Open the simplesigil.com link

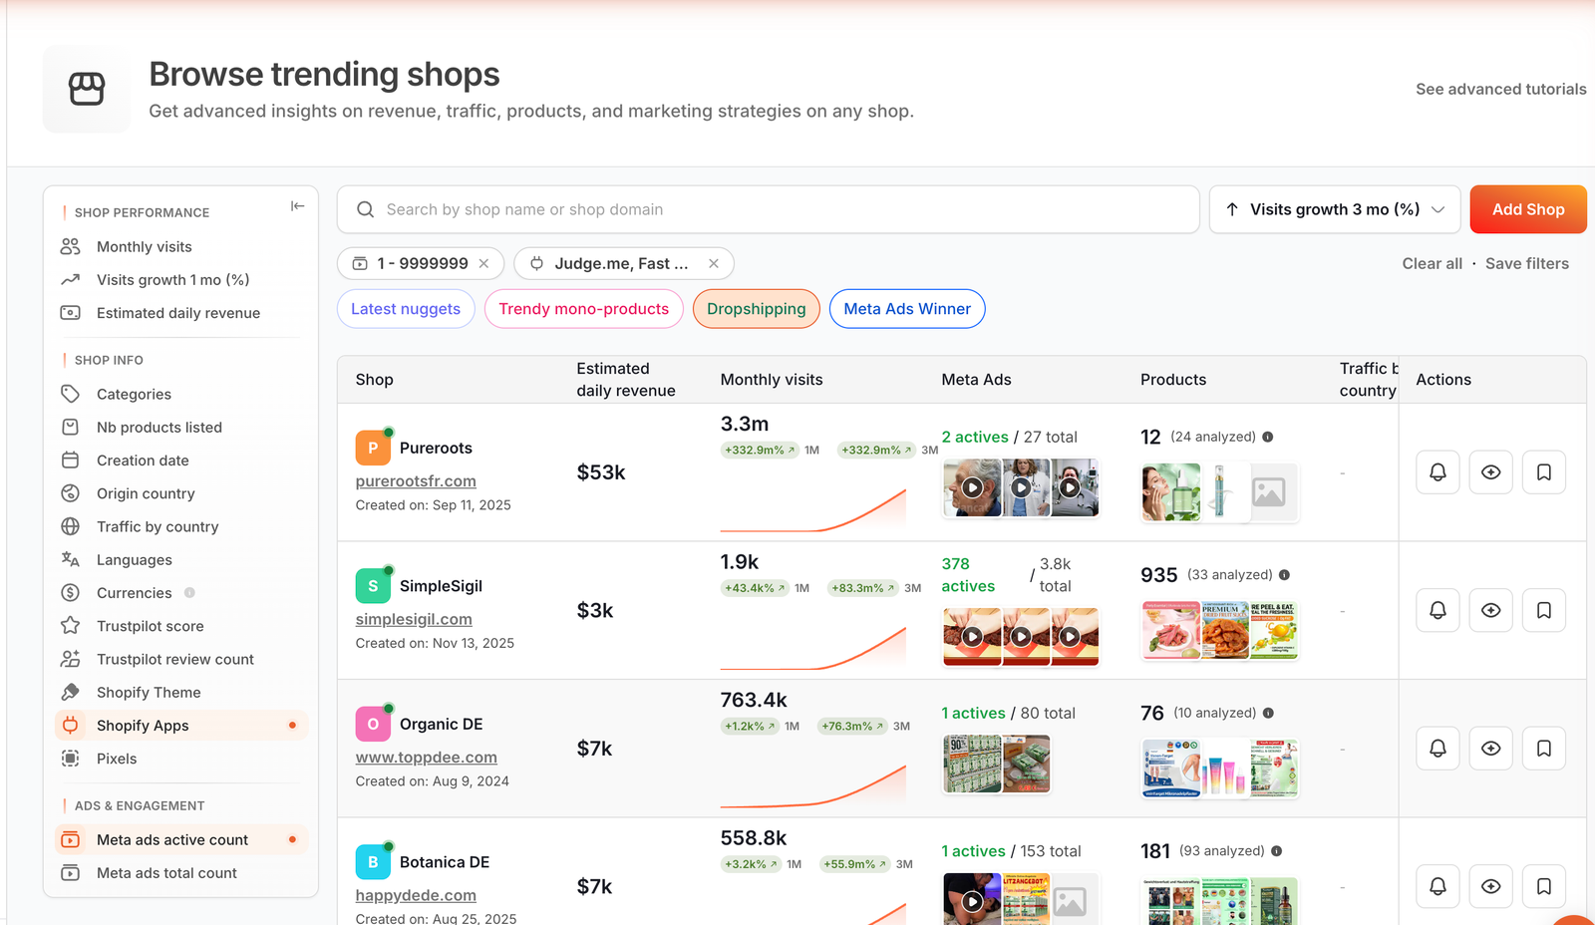coord(414,619)
